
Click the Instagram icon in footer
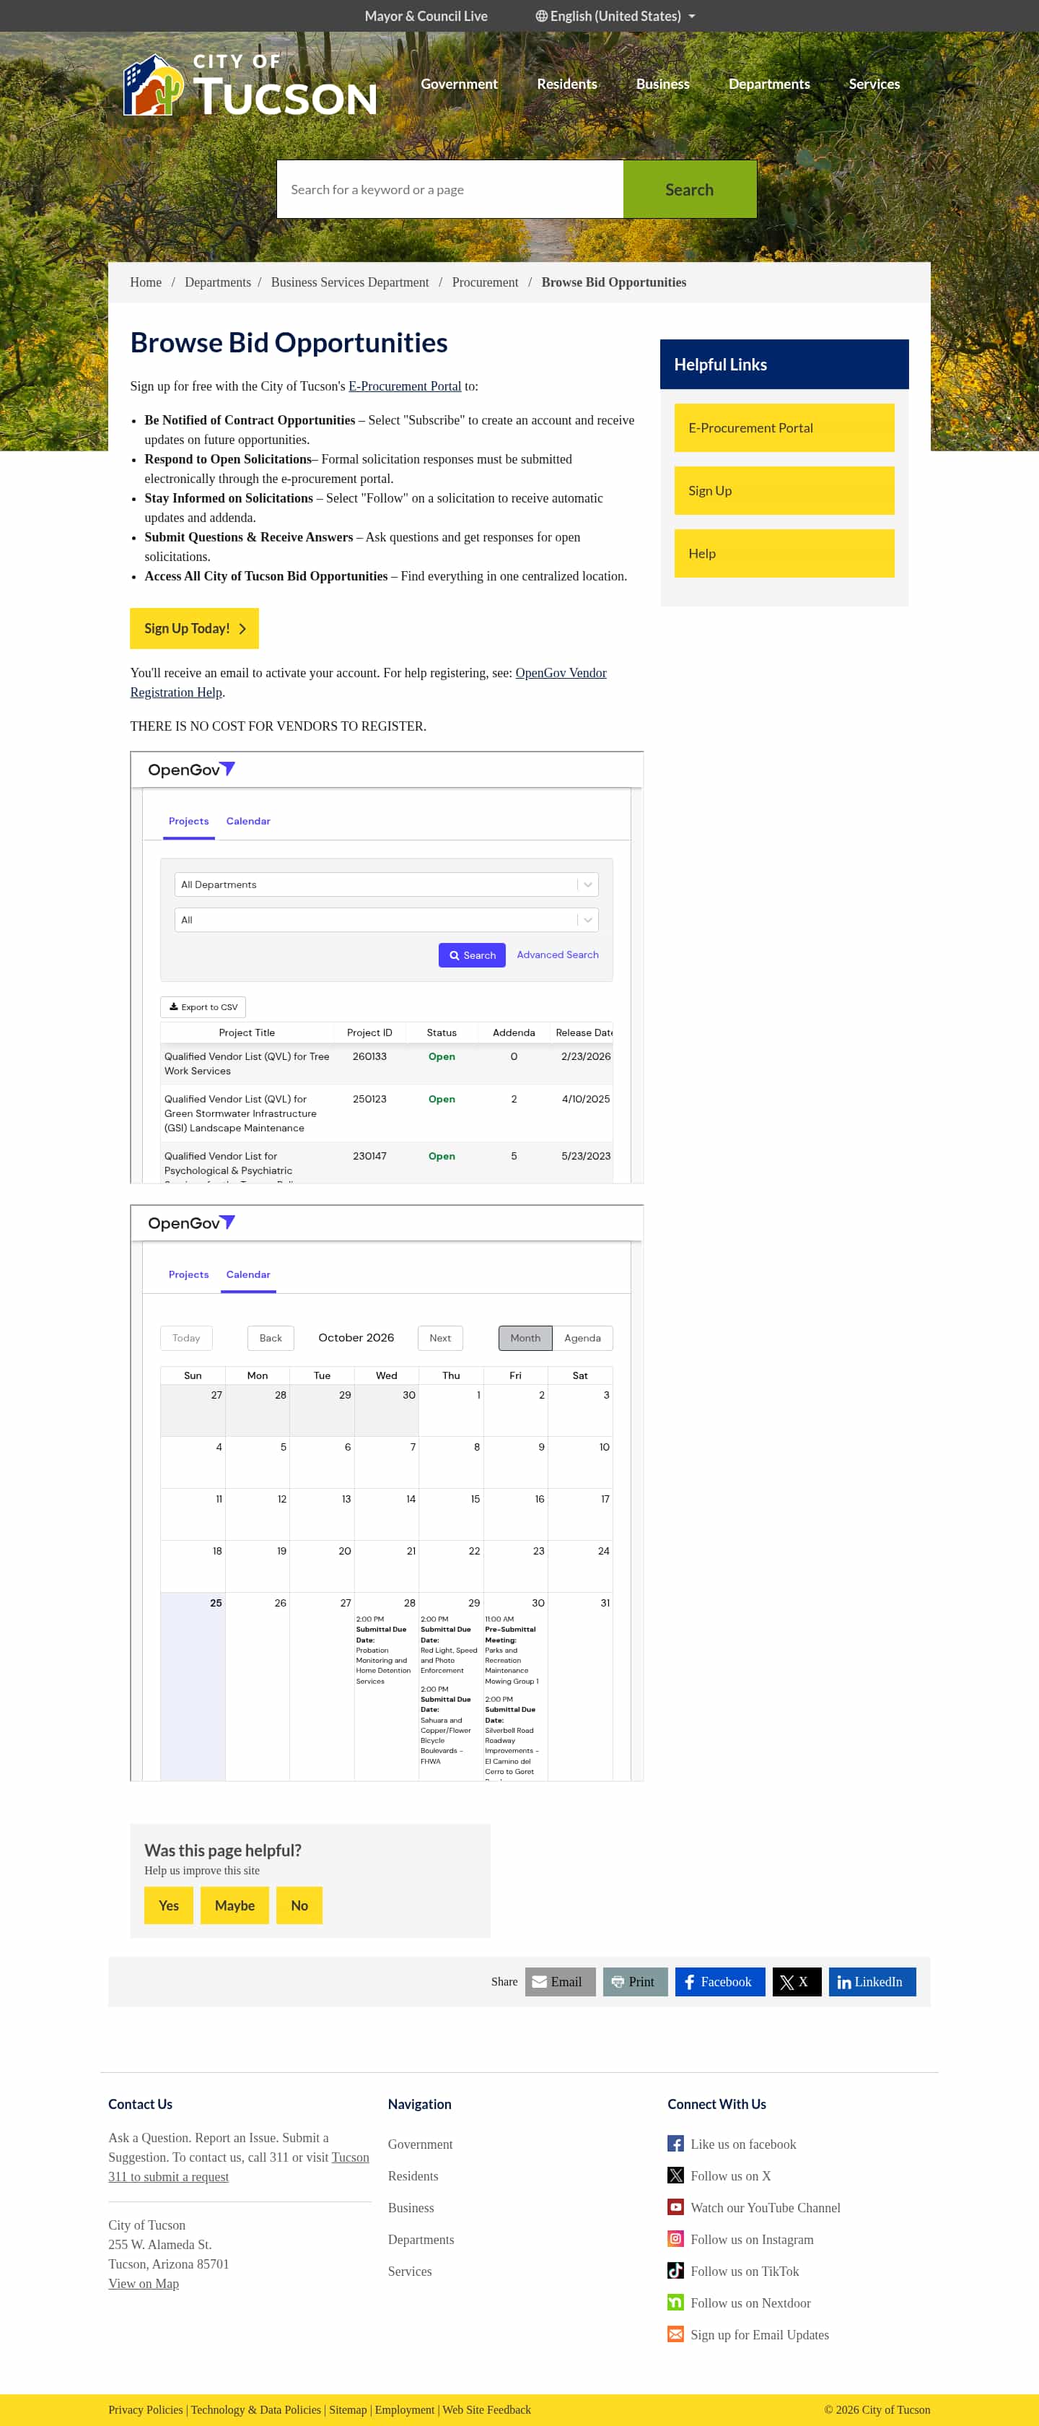click(676, 2238)
